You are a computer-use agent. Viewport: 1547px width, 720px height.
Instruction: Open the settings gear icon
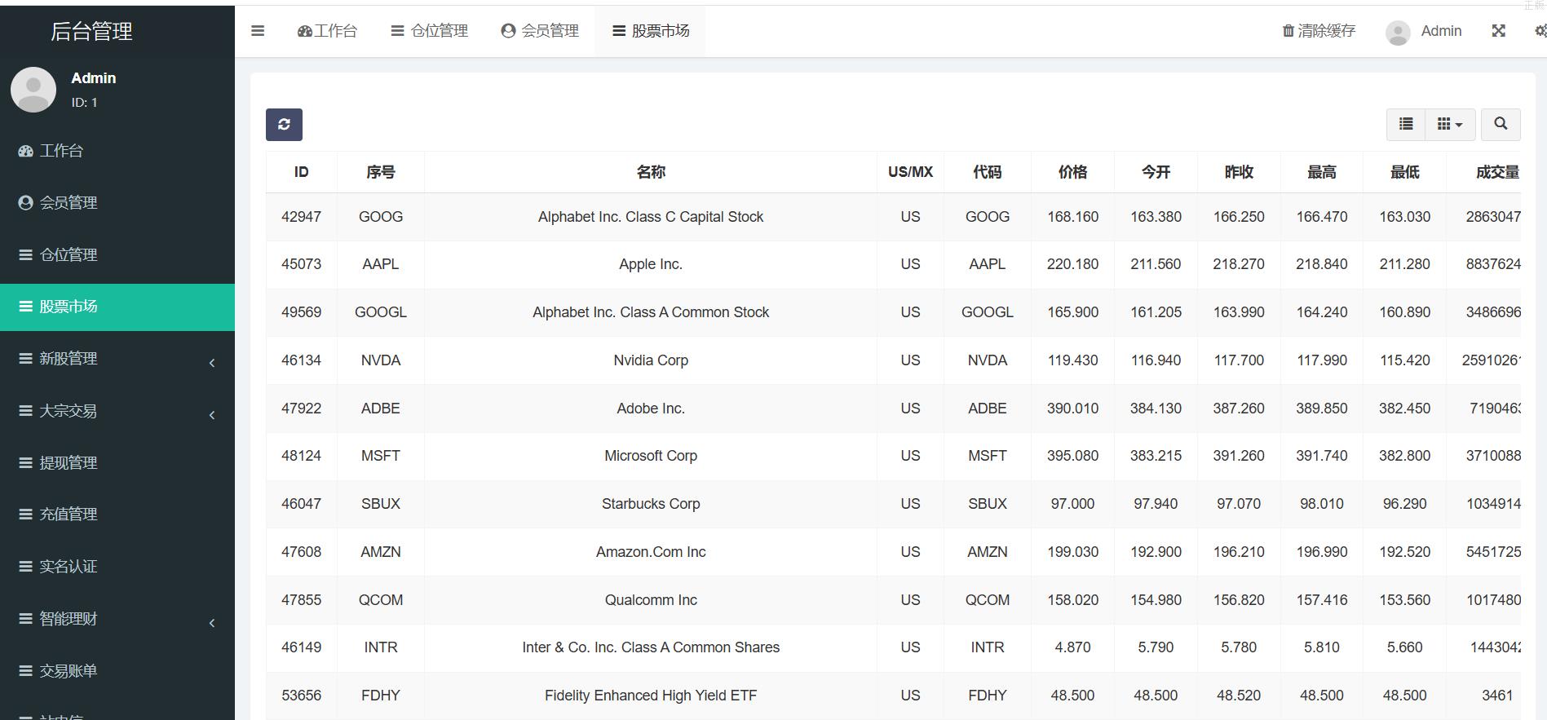coord(1540,31)
